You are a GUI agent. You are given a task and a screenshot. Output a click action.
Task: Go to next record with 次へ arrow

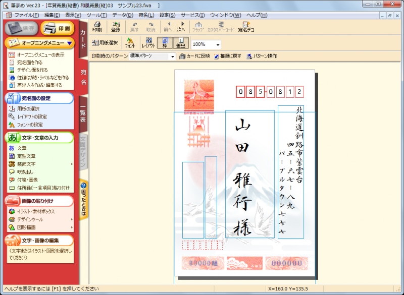(x=181, y=26)
